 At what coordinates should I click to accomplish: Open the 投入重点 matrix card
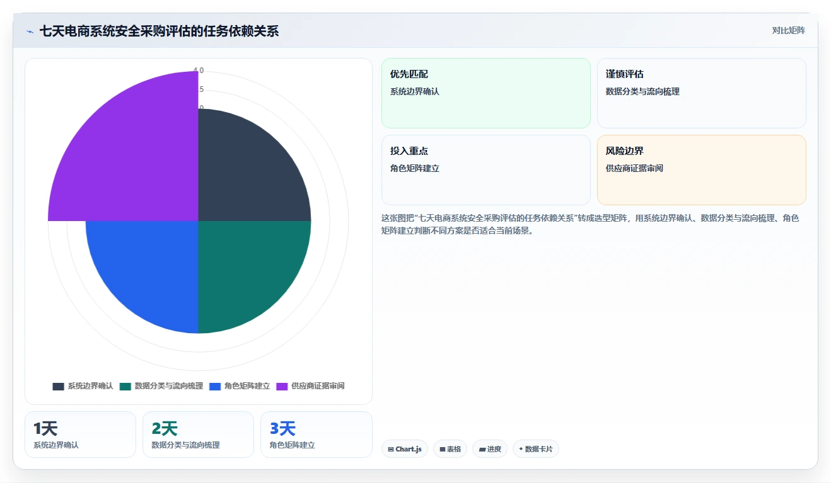pyautogui.click(x=486, y=170)
